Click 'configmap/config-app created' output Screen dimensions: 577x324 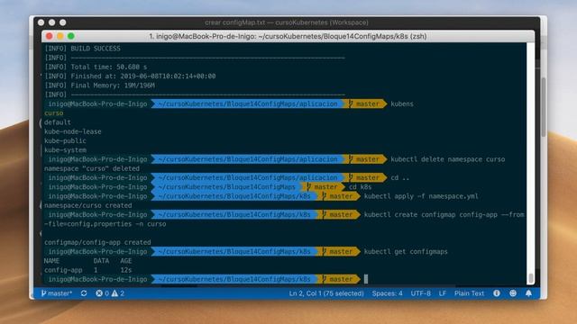pyautogui.click(x=97, y=242)
